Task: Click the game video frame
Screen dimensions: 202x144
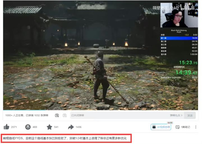Action: coord(100,55)
